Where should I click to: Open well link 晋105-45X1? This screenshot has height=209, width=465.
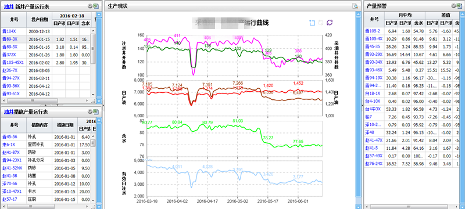click(x=13, y=62)
